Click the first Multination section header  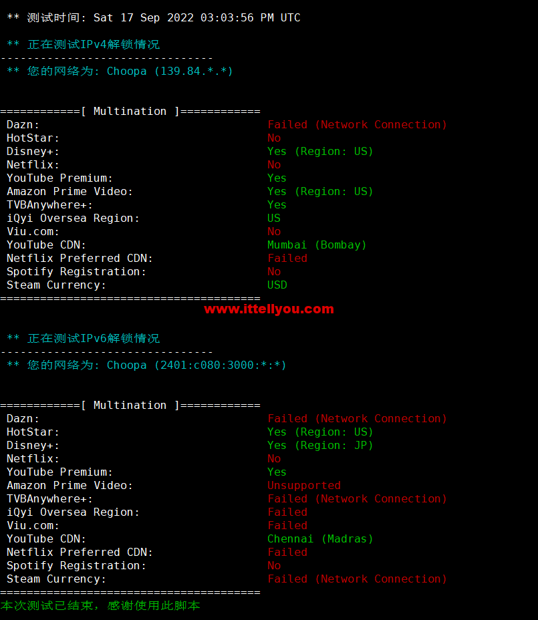tap(130, 112)
